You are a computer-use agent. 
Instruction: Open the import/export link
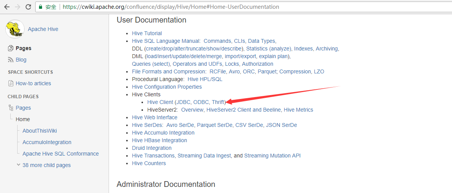pos(241,56)
